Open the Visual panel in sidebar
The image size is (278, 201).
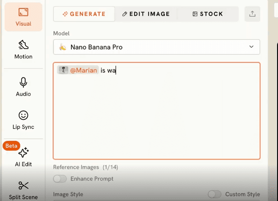pyautogui.click(x=23, y=17)
